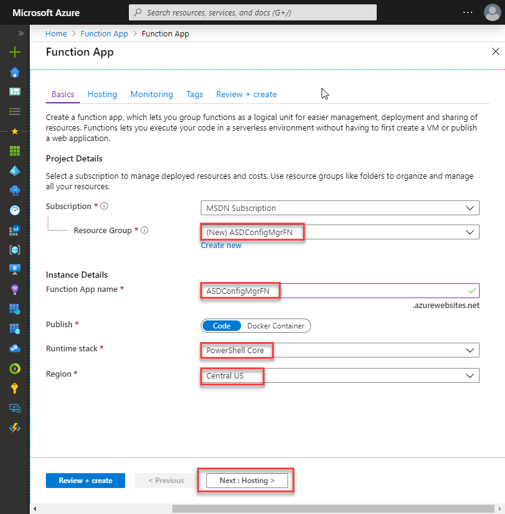Click the search resources box
Image resolution: width=505 pixels, height=514 pixels.
click(253, 12)
